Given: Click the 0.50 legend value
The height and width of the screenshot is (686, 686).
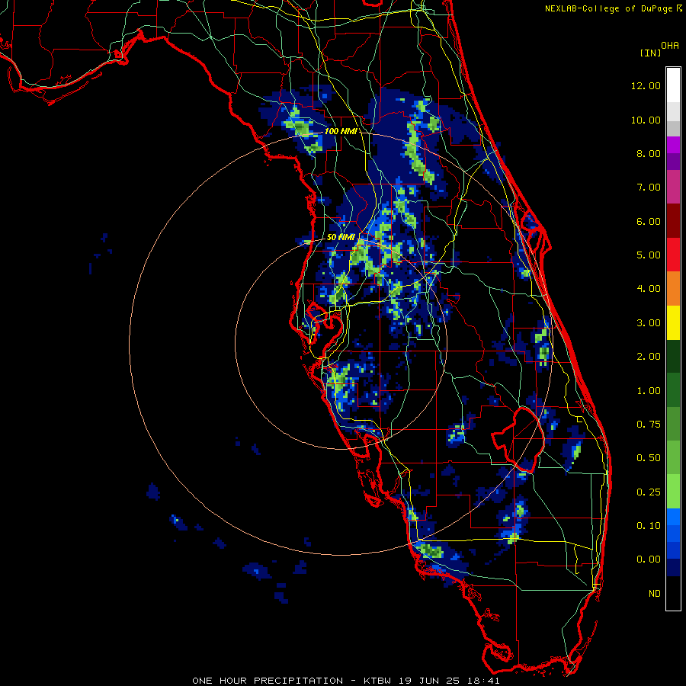Looking at the screenshot, I should (x=649, y=458).
